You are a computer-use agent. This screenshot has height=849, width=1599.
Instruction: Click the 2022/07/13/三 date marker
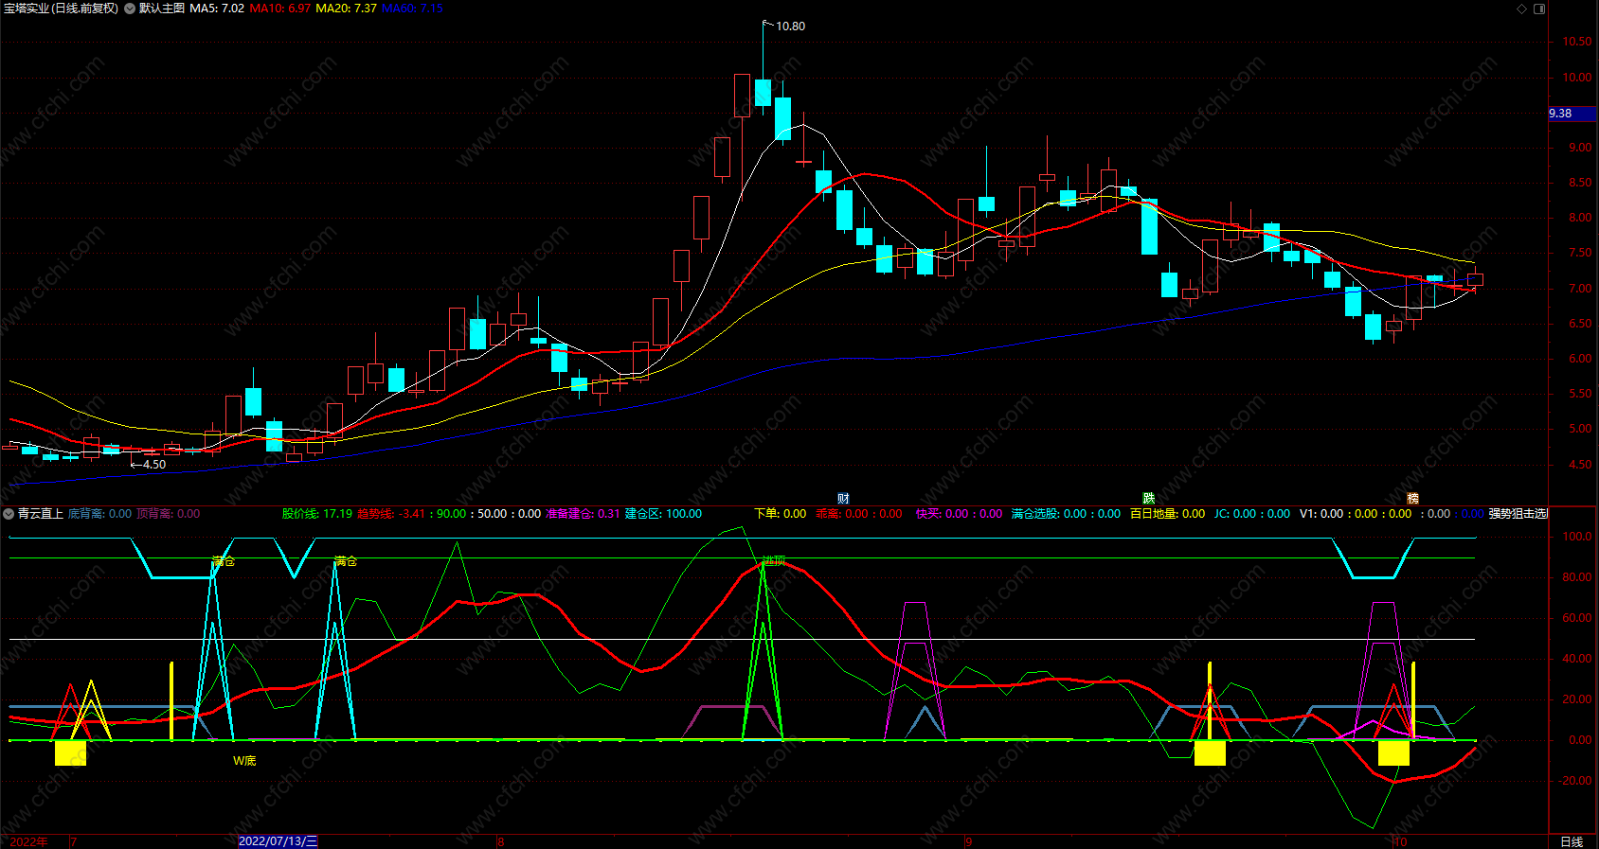coord(278,841)
